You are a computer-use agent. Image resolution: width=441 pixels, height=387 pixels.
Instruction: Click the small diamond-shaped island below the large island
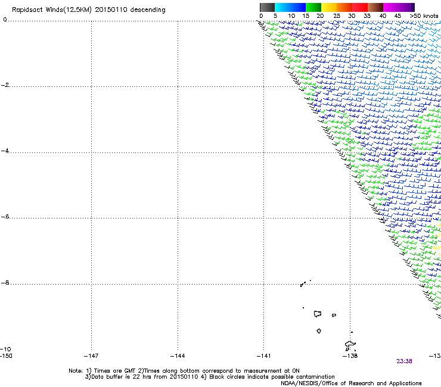[319, 331]
